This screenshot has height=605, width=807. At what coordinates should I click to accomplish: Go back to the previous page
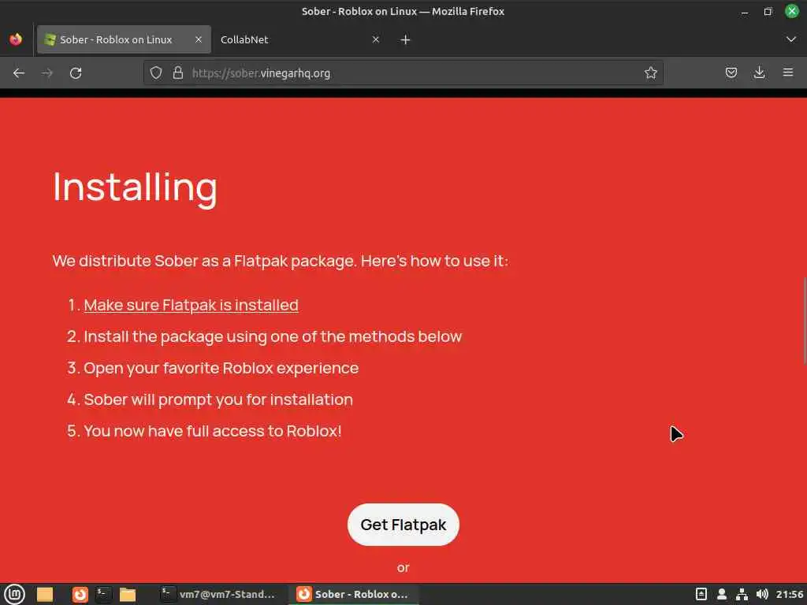pos(19,73)
